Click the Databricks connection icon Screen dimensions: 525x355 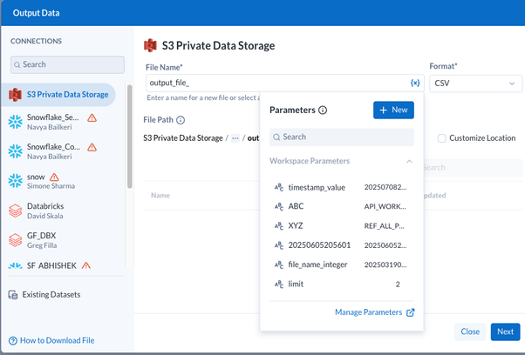tap(15, 211)
